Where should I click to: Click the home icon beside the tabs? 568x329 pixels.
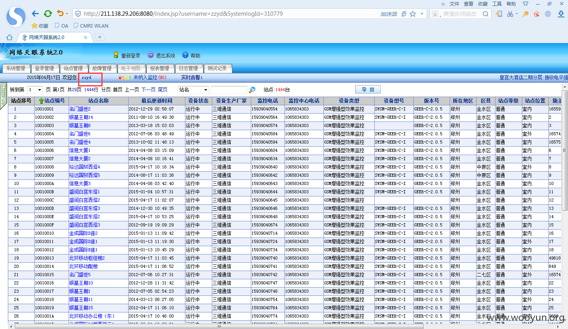9,37
